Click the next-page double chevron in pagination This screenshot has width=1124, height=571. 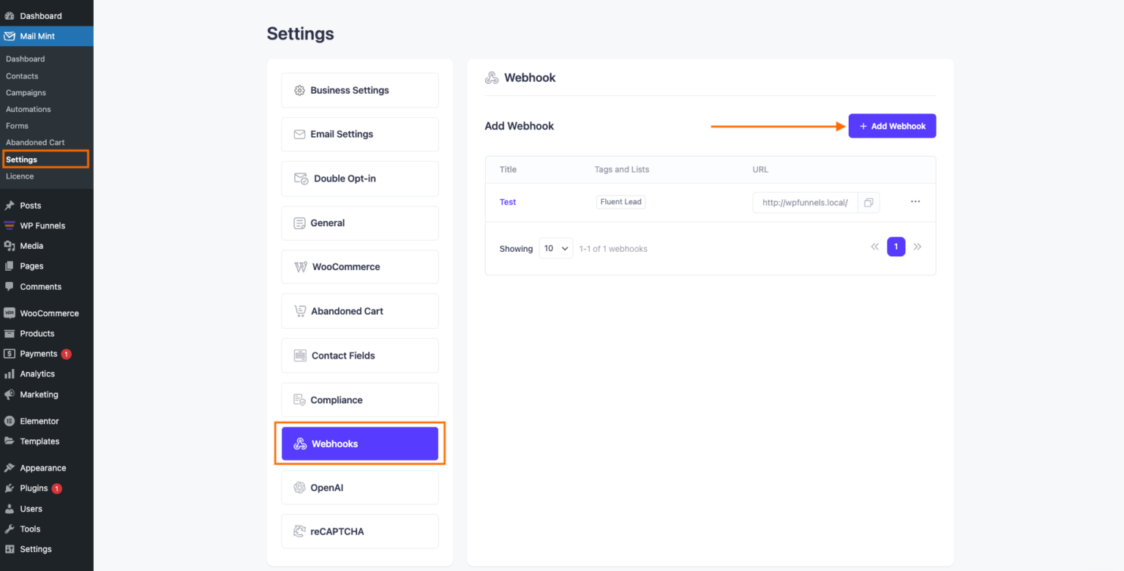(918, 247)
